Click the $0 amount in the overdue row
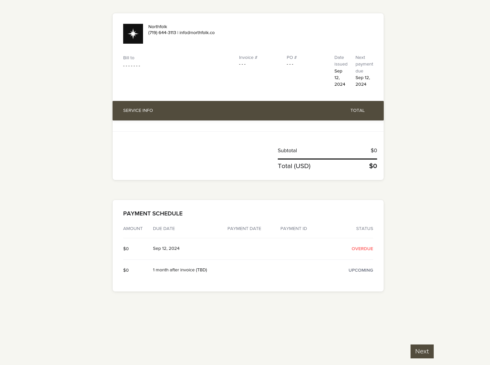Viewport: 490px width, 365px height. pos(126,249)
